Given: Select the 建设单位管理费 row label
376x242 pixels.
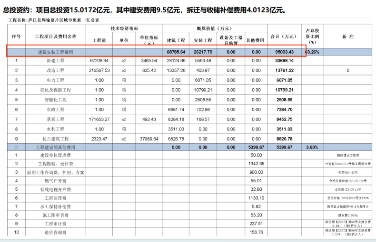Looking at the screenshot, I should (57, 155).
